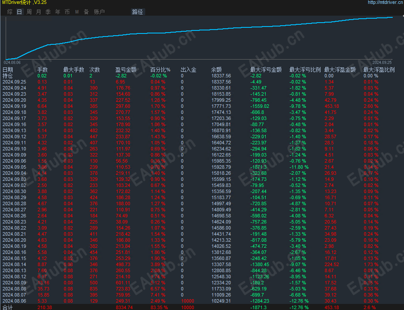Screen dimensions: 404x310
Task: Click the total lots 210.38
Action: click(x=44, y=307)
